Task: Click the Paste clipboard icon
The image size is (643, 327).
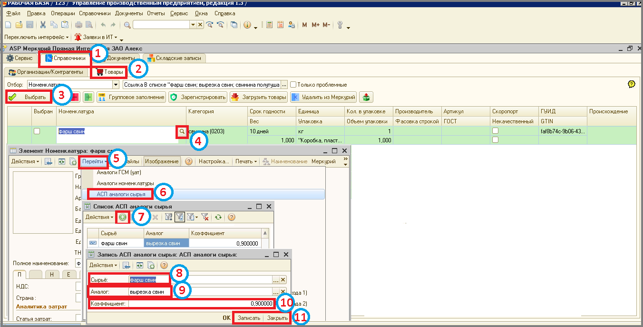Action: 65,25
